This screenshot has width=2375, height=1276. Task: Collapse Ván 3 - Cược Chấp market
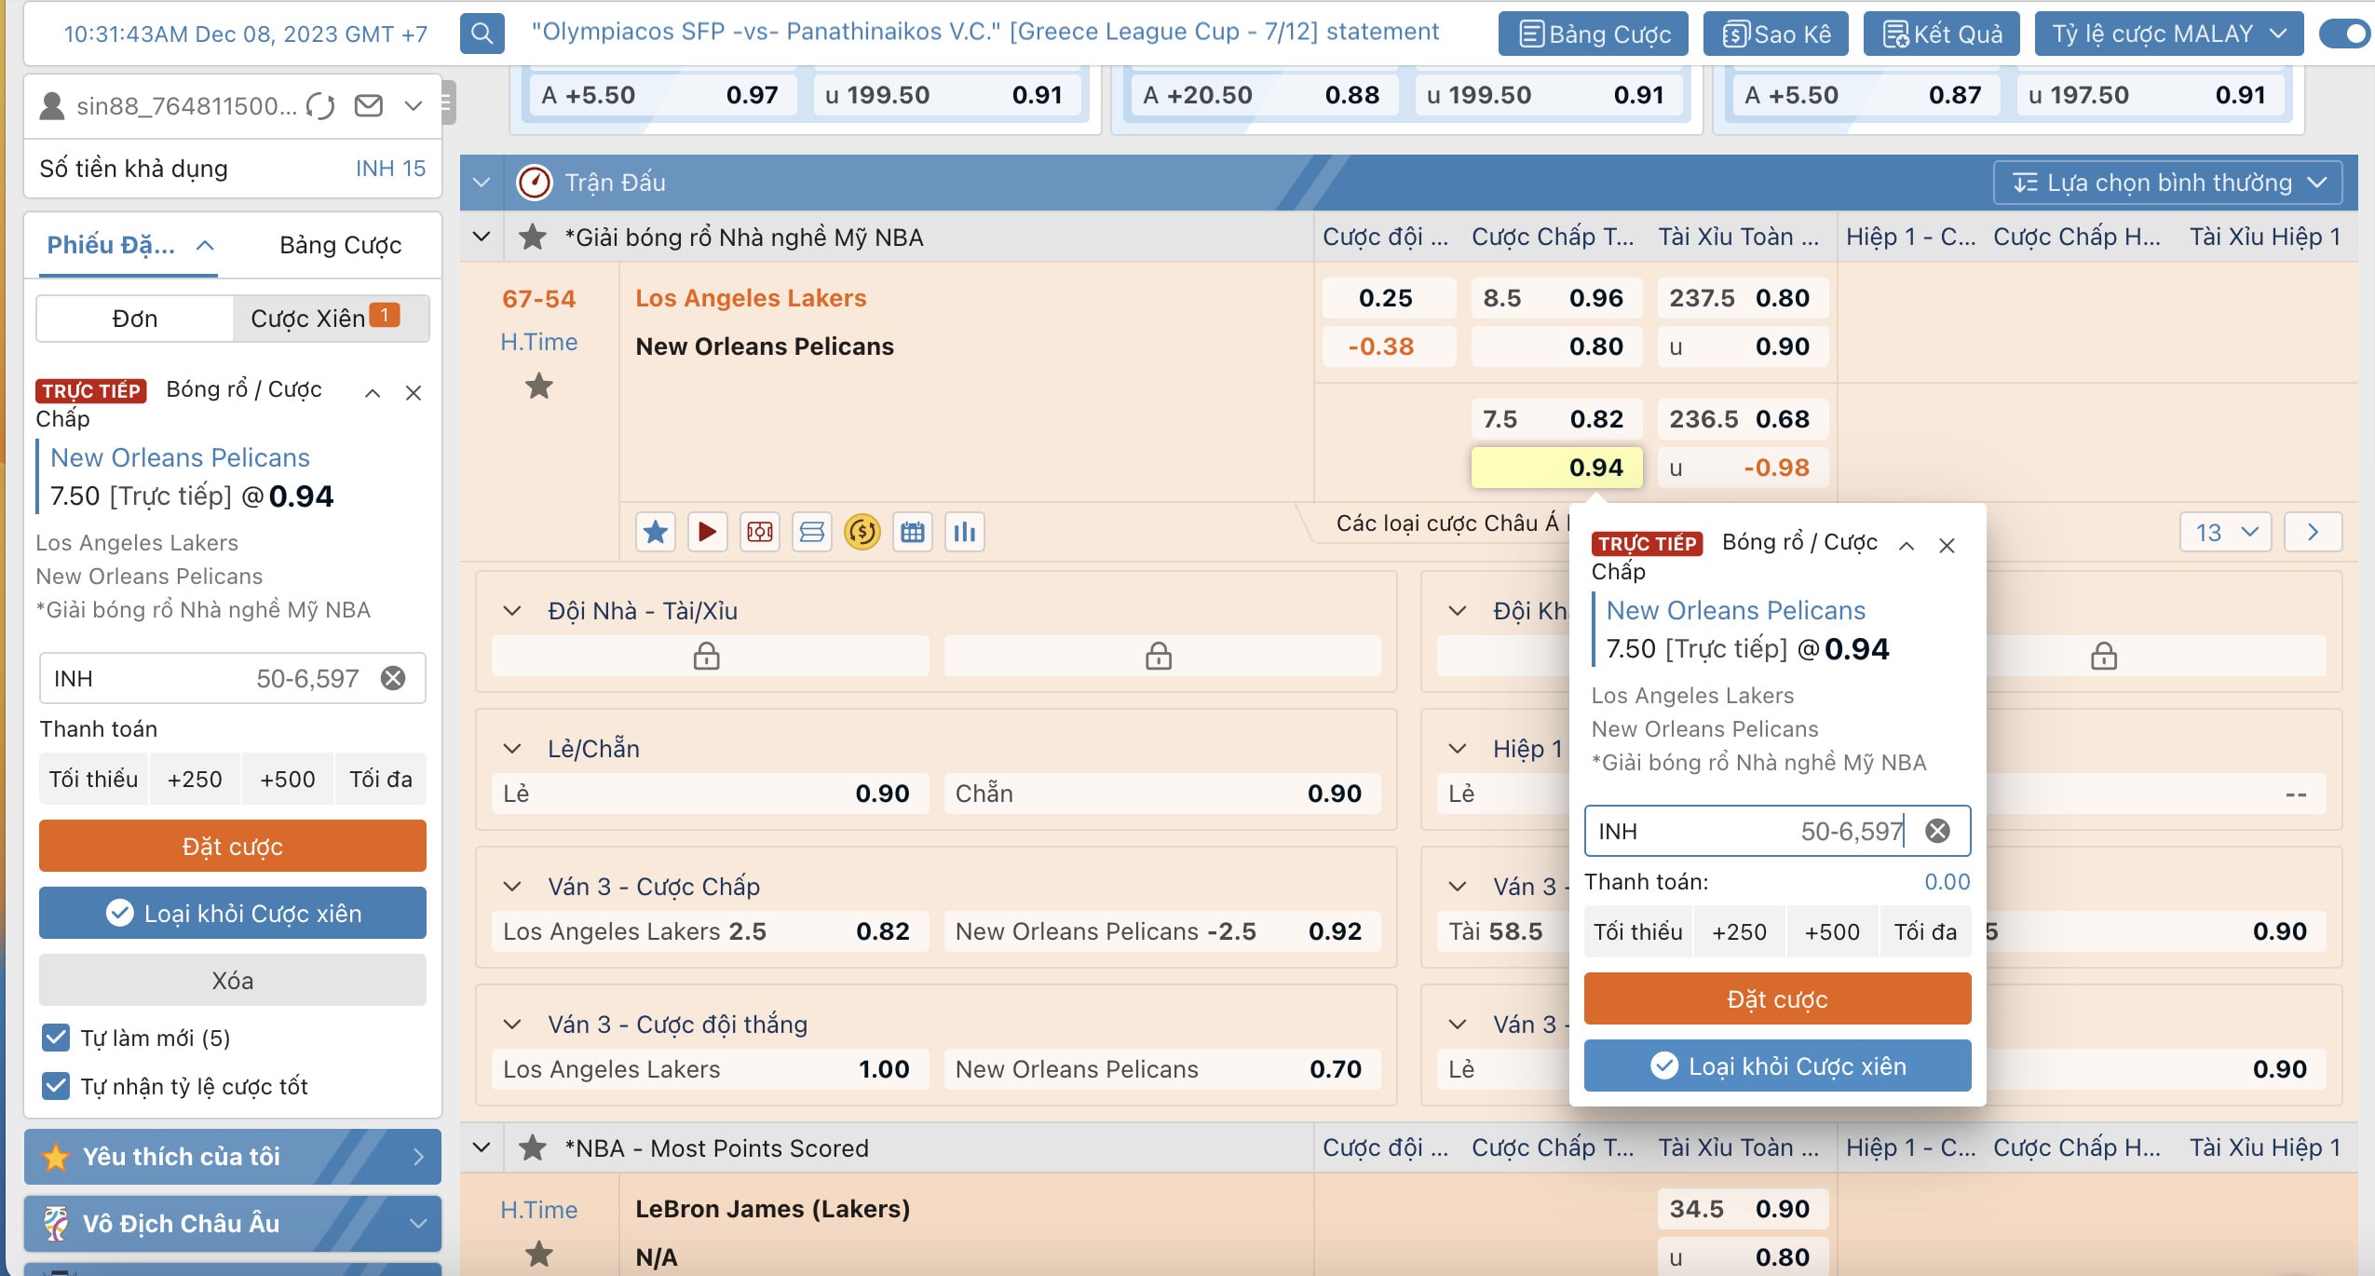click(x=511, y=887)
